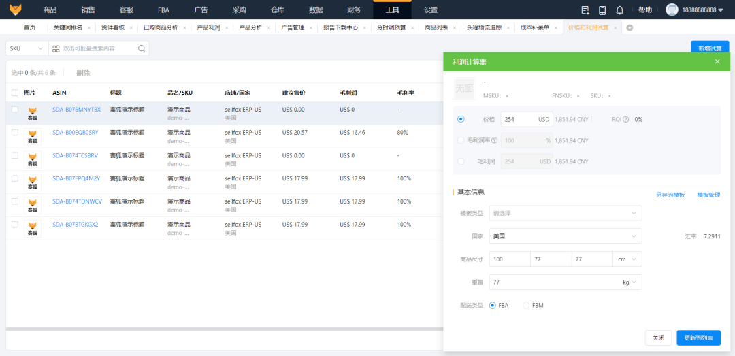Screen dimensions: 735x356
Task: Click the 更新到列表 button
Action: [x=698, y=338]
